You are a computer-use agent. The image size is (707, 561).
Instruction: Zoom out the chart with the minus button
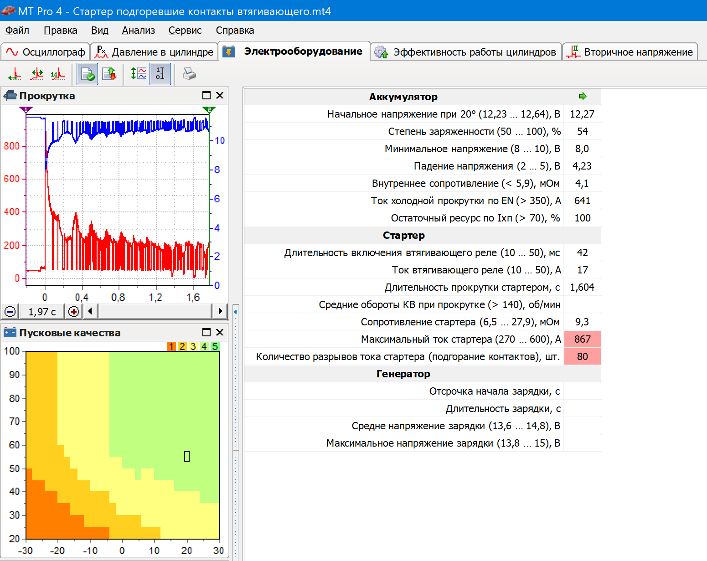pyautogui.click(x=10, y=312)
